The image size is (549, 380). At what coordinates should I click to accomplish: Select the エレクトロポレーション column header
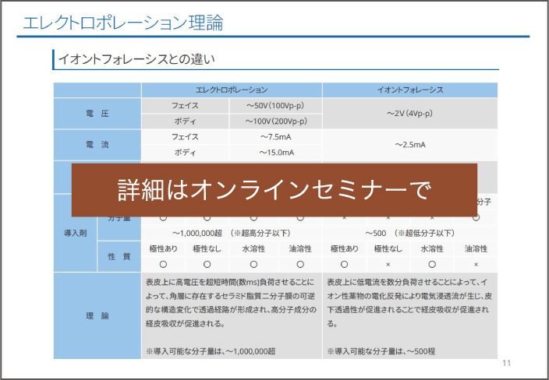click(231, 90)
